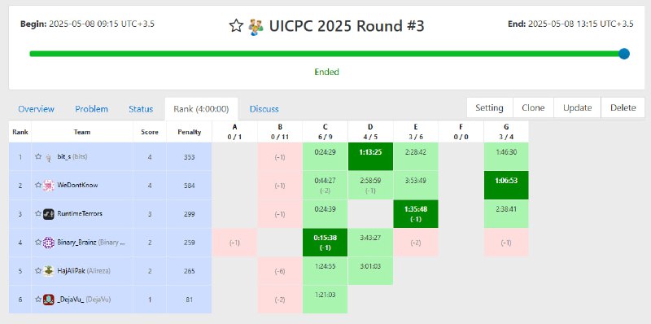Open problem C column header
Image resolution: width=651 pixels, height=324 pixels.
point(325,131)
